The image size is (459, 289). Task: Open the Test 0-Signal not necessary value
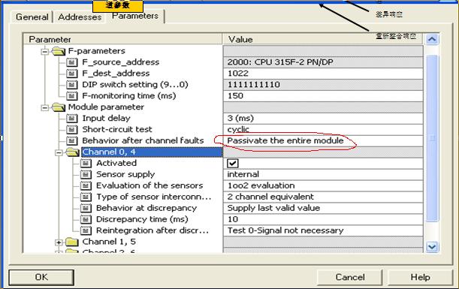pyautogui.click(x=323, y=230)
